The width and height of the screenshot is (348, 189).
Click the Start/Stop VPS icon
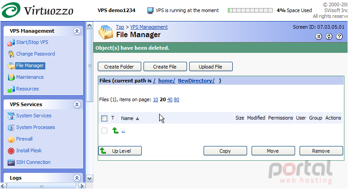coord(11,43)
